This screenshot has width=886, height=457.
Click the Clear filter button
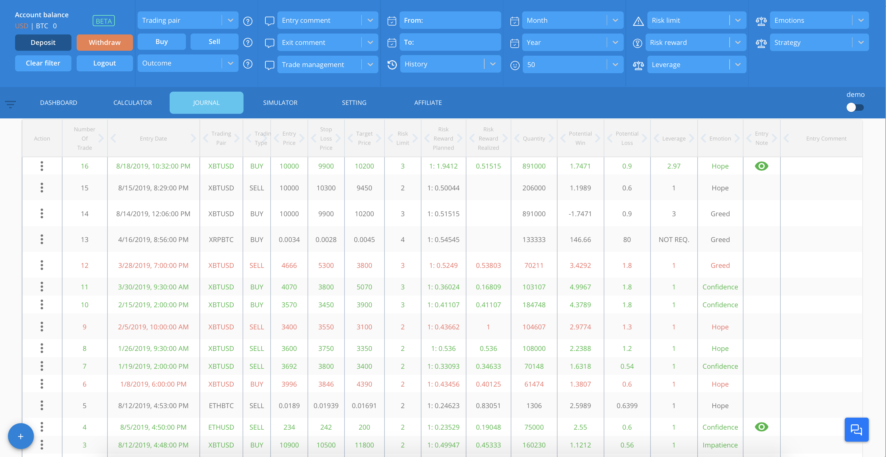click(x=43, y=63)
